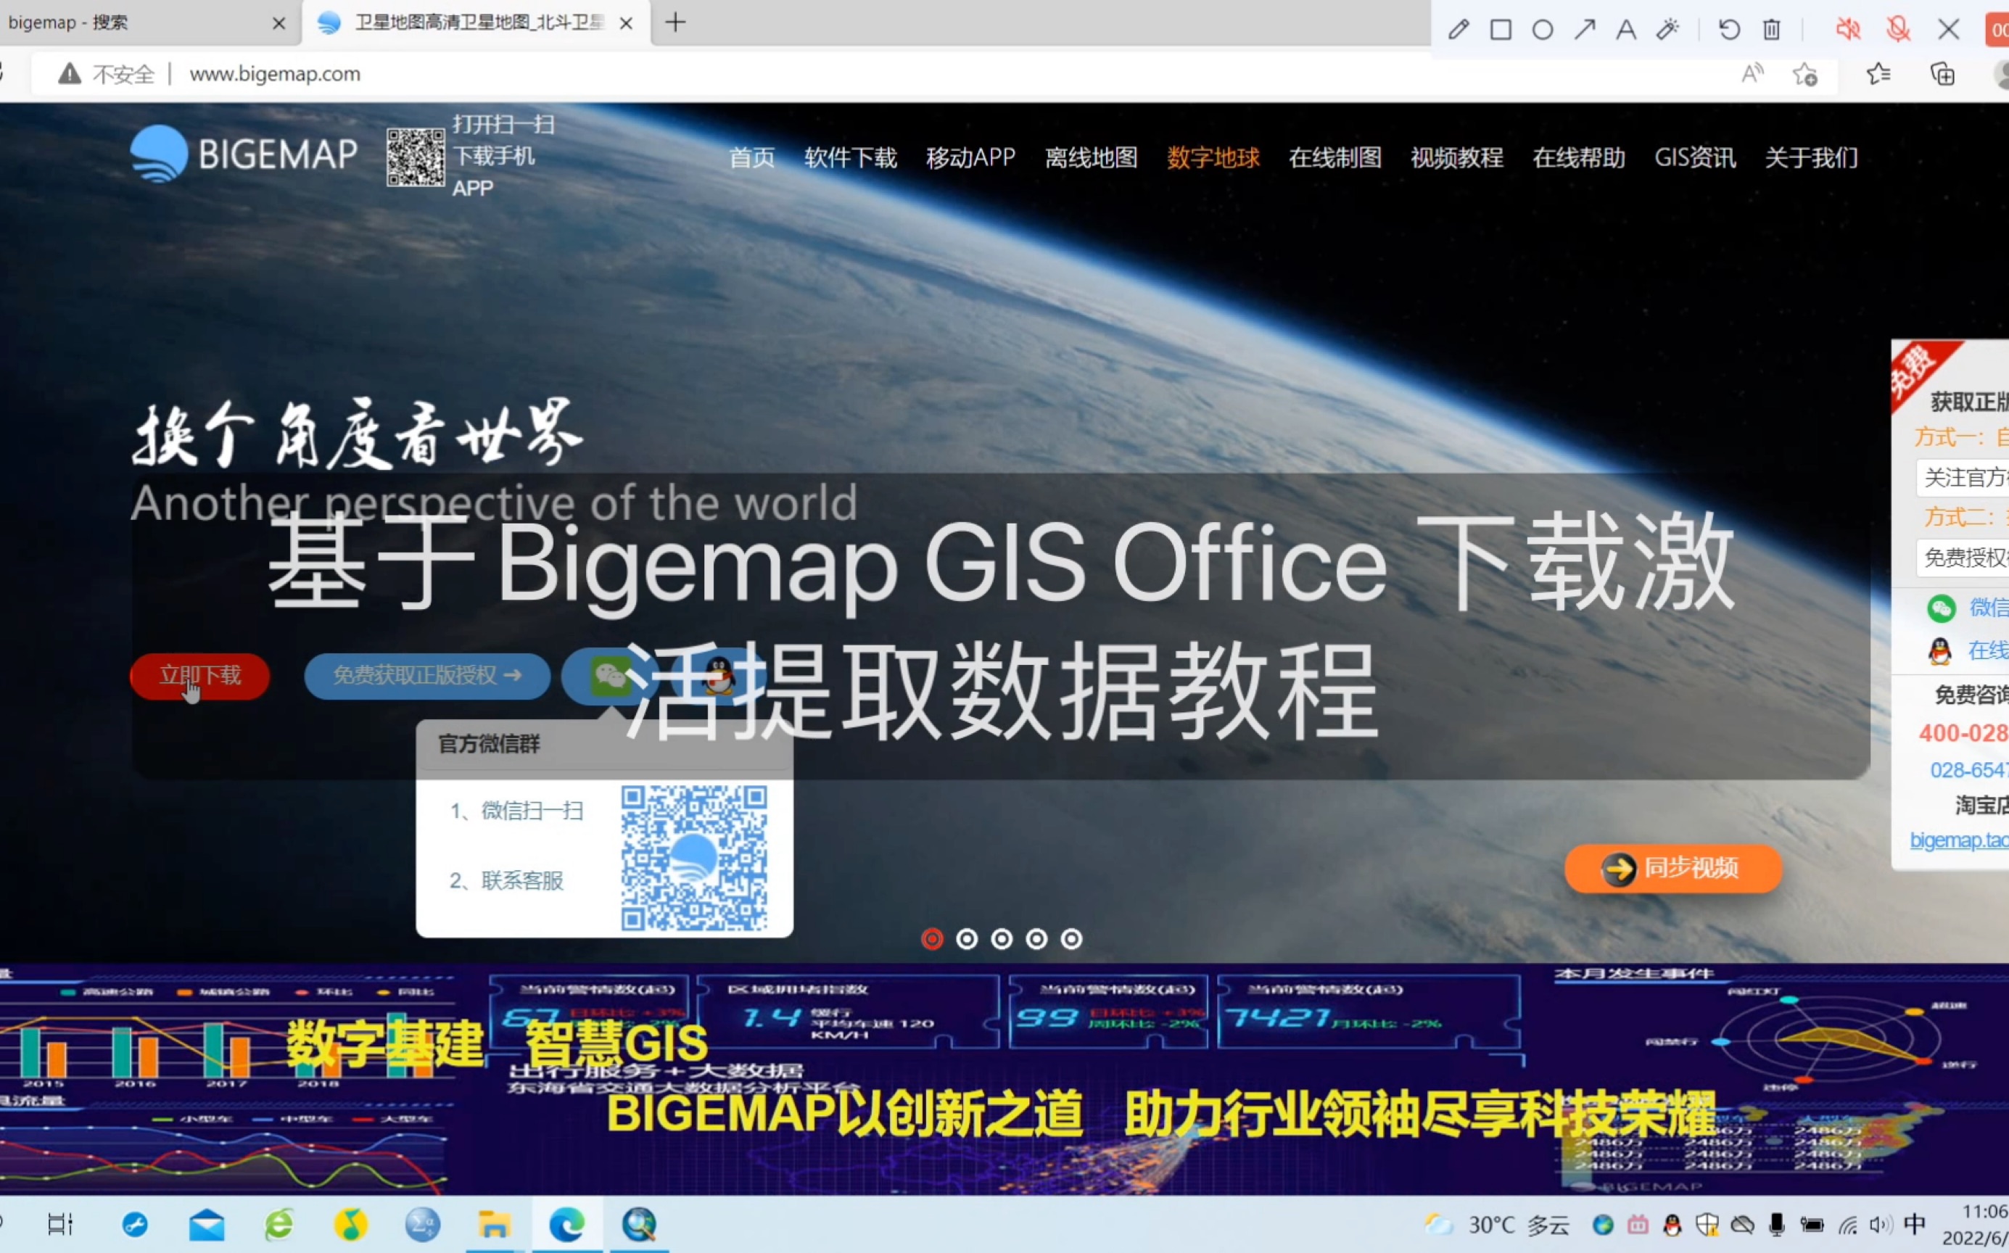The image size is (2009, 1253).
Task: Open the bigemap taobao shop link
Action: (x=1959, y=840)
